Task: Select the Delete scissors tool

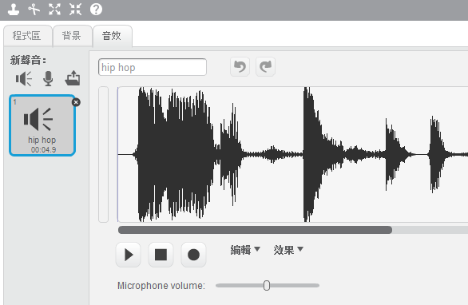Action: [34, 10]
